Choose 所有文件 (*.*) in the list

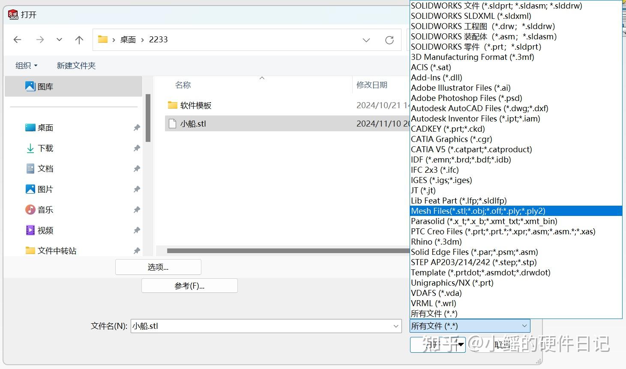coord(516,313)
